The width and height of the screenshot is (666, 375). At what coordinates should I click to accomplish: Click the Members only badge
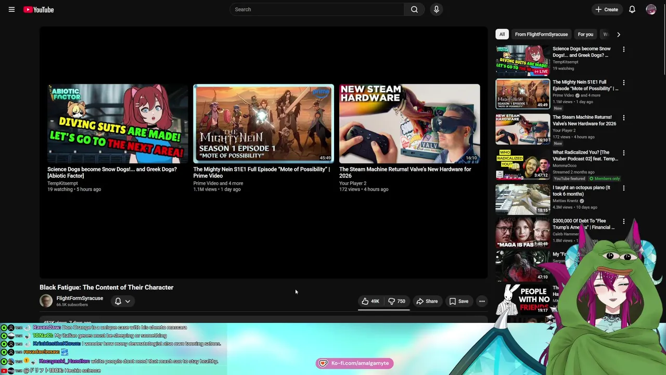(x=604, y=179)
